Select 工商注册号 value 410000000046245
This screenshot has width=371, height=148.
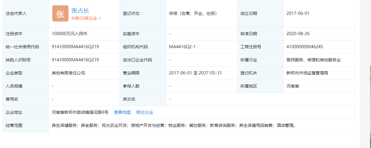[305, 47]
